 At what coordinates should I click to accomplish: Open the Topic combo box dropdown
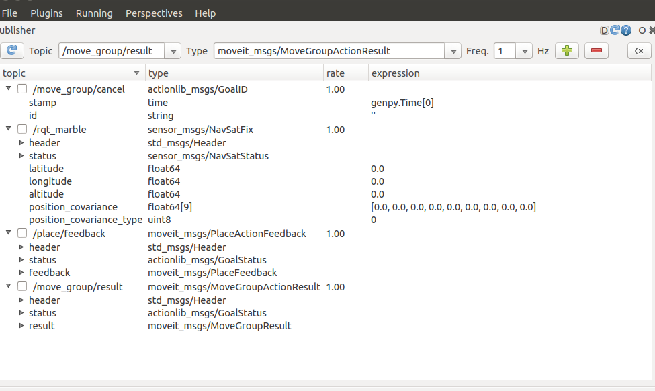[173, 51]
